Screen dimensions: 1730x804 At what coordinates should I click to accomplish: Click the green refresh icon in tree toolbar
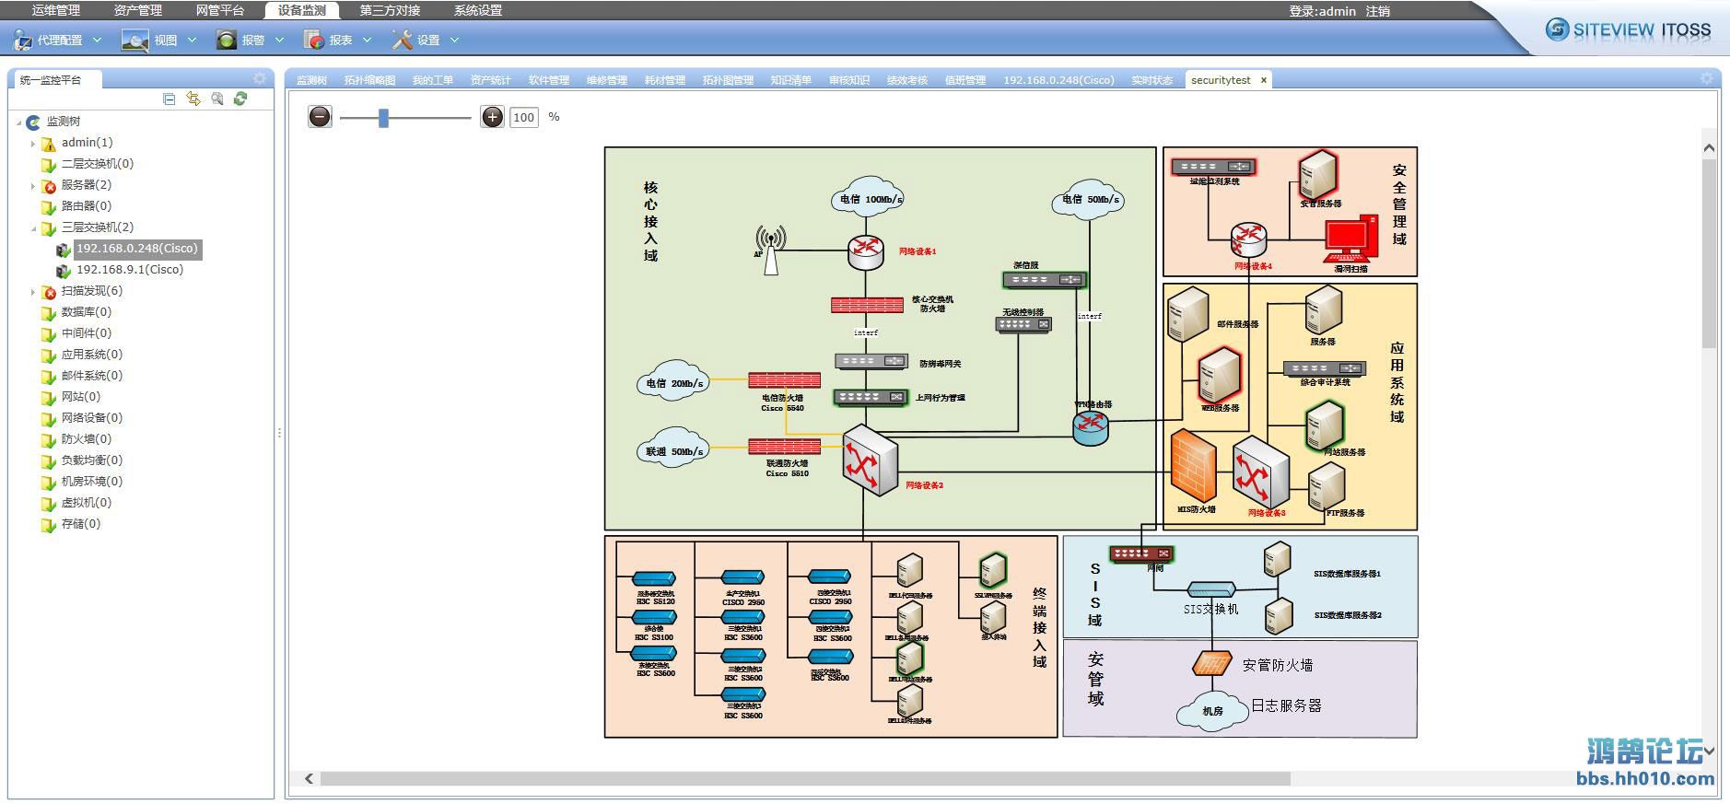240,99
